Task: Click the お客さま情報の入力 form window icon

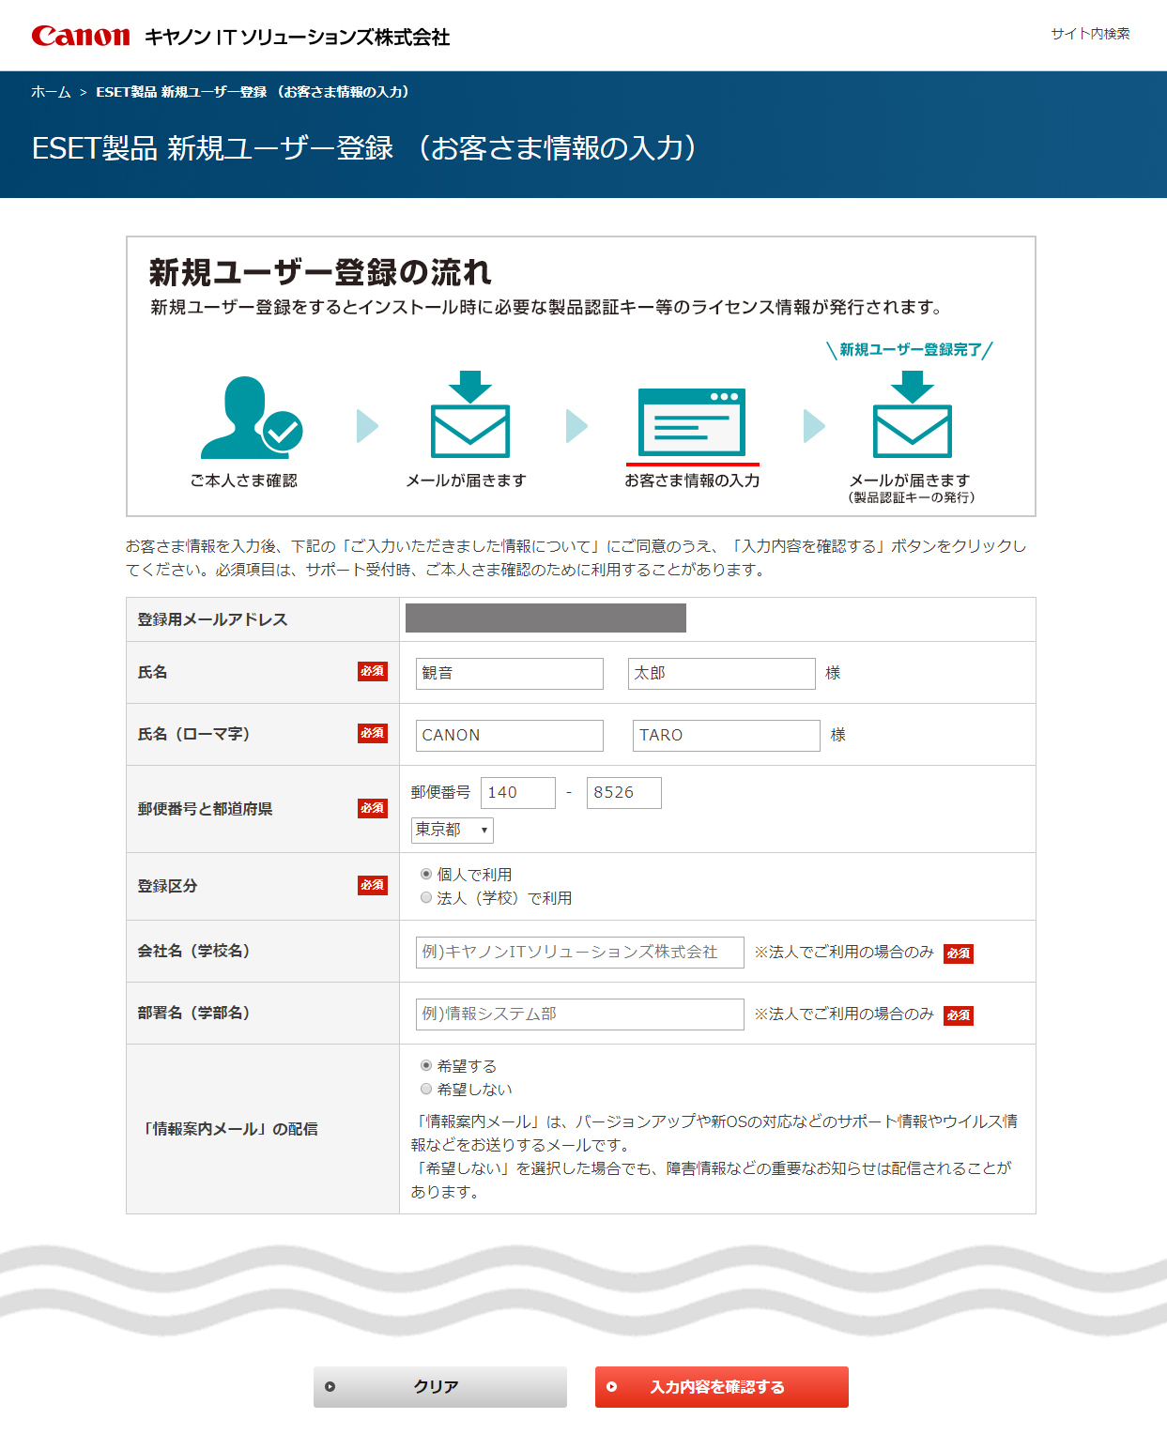Action: point(692,422)
